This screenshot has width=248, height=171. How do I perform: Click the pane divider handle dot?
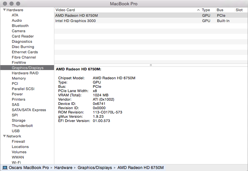pos(151,65)
